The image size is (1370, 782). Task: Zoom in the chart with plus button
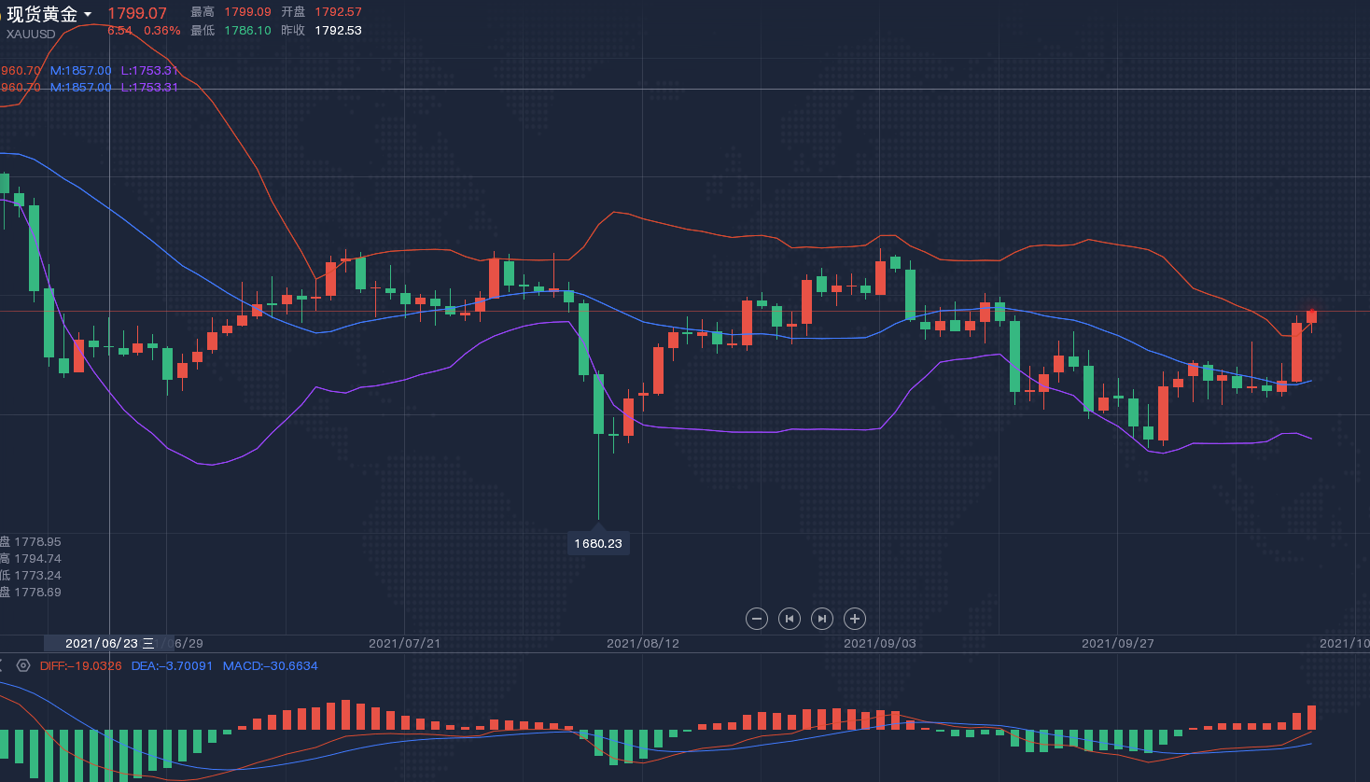pyautogui.click(x=855, y=619)
